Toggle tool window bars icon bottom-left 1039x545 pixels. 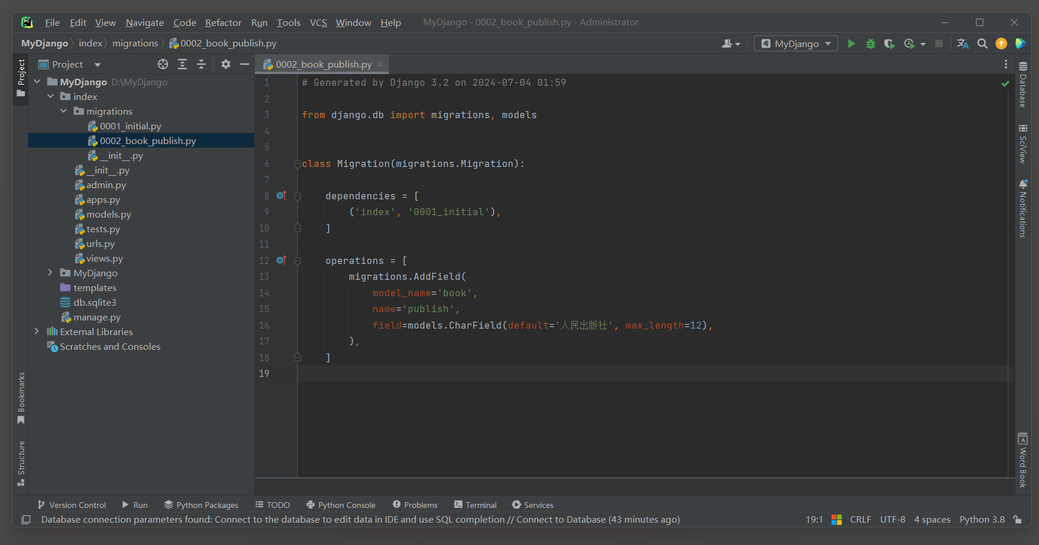pos(26,520)
